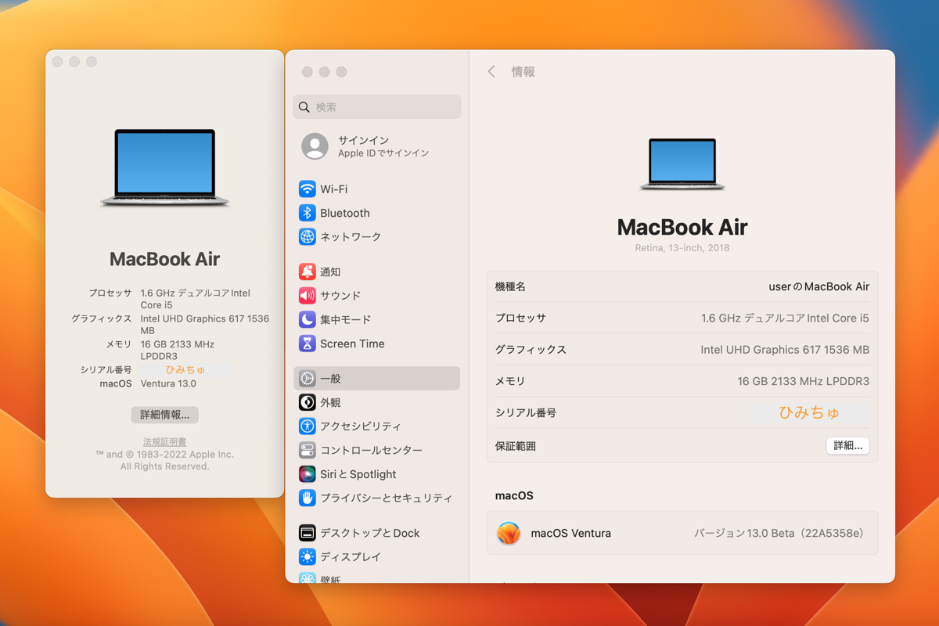Image resolution: width=939 pixels, height=626 pixels.
Task: Open デスクトップと Dock settings
Action: [369, 533]
